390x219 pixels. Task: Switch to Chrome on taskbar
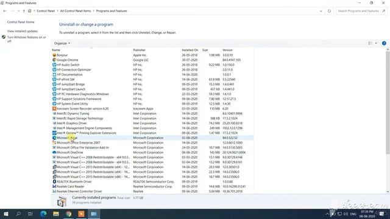point(69,214)
